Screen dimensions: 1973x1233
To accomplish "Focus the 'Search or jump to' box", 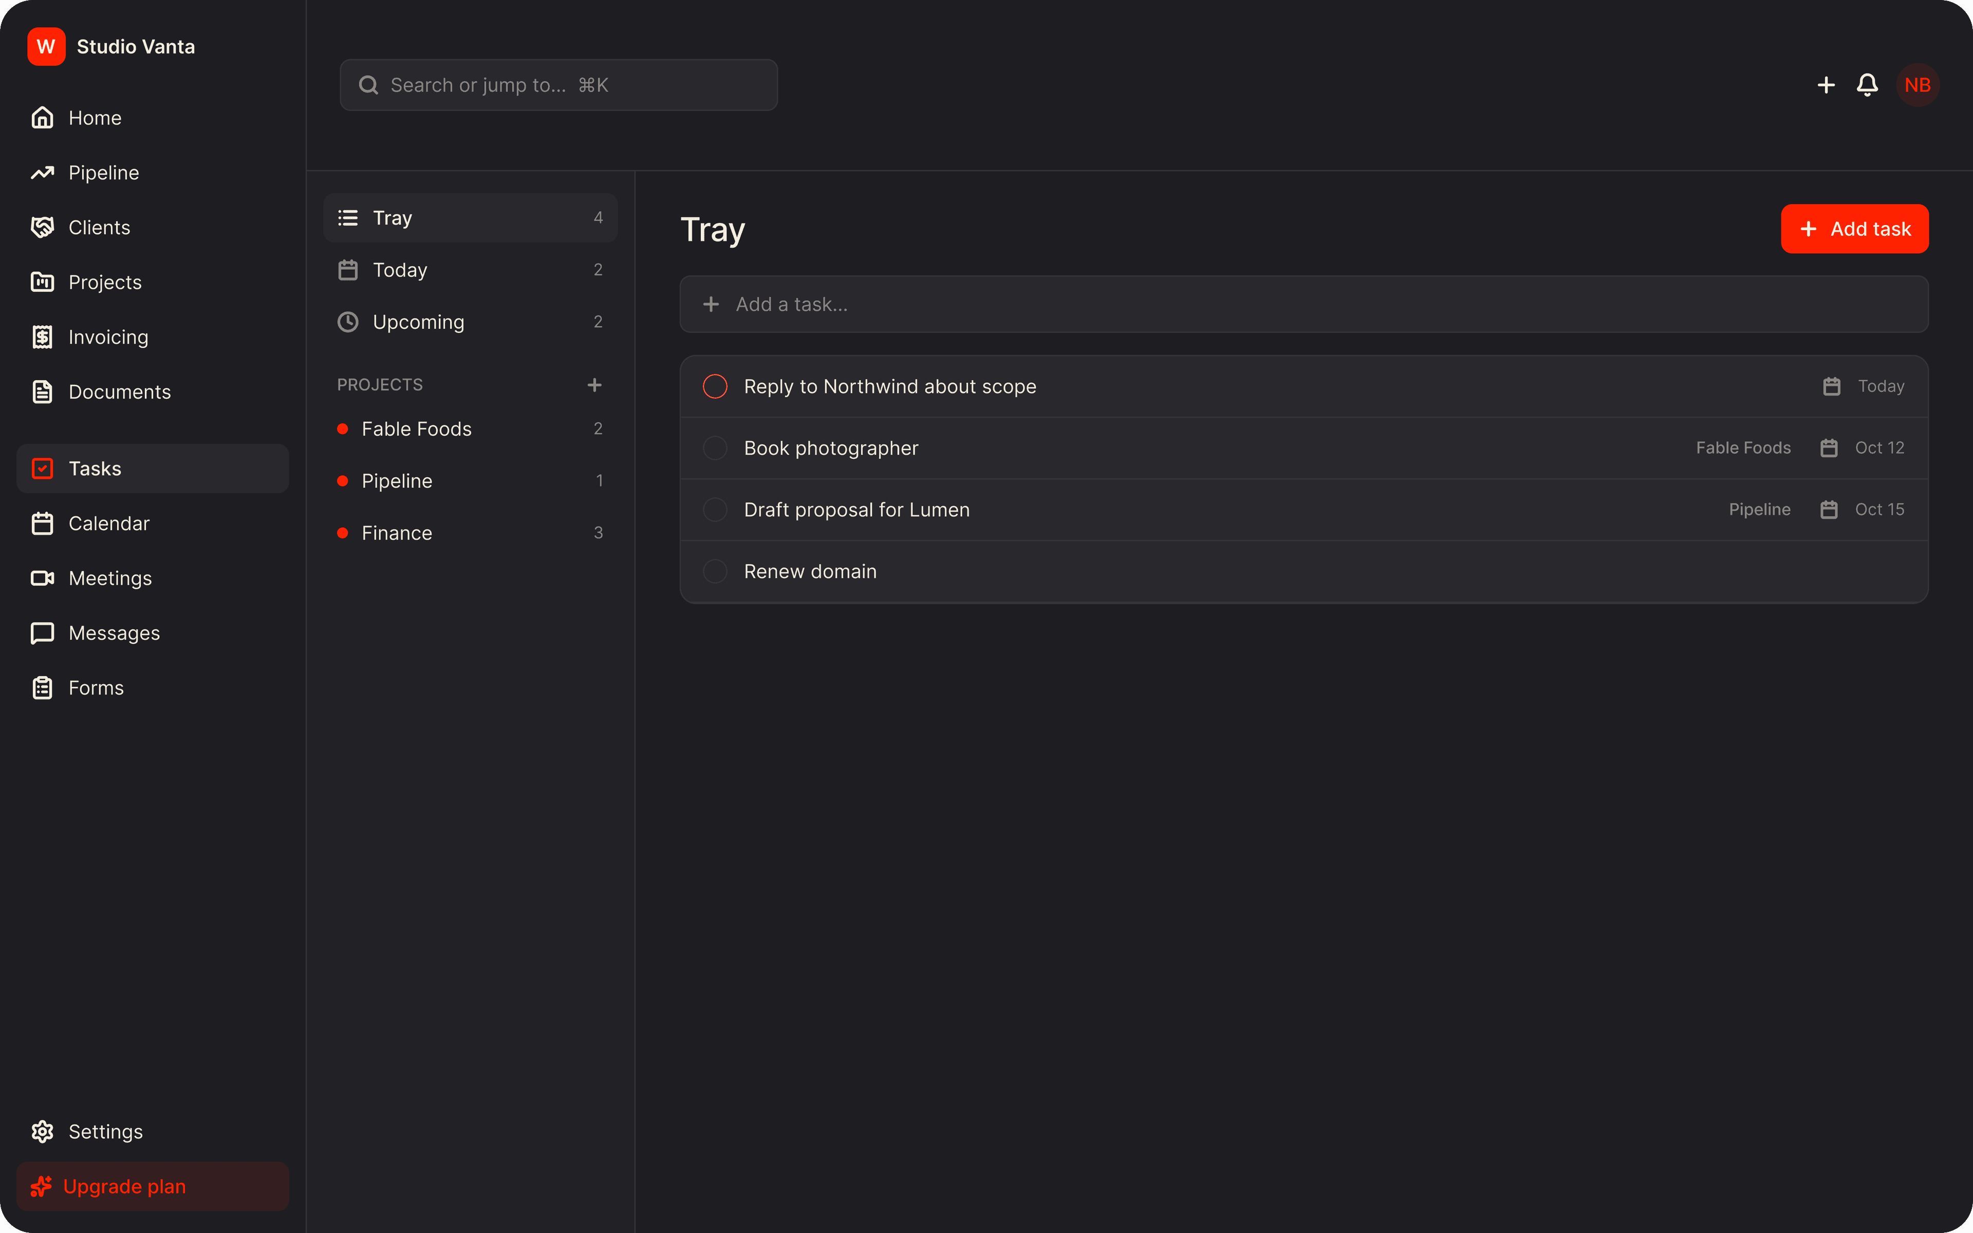I will coord(559,85).
